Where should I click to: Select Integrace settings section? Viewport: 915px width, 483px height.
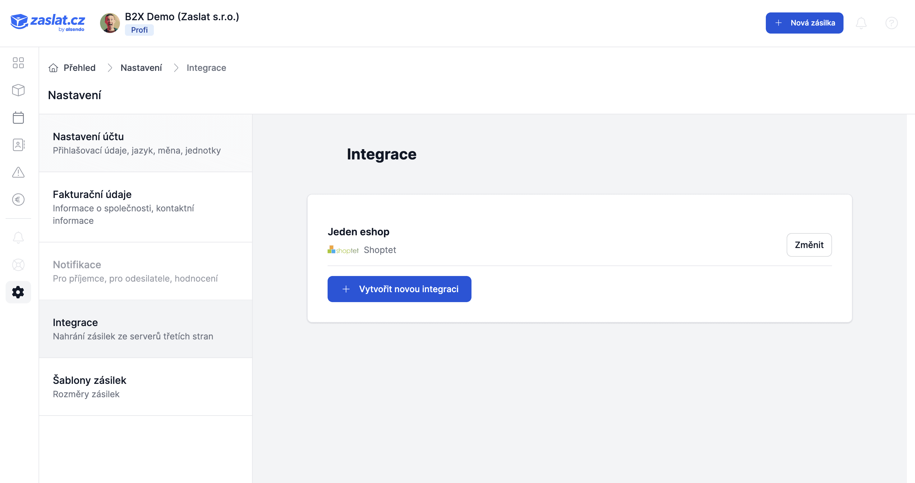[x=146, y=329]
